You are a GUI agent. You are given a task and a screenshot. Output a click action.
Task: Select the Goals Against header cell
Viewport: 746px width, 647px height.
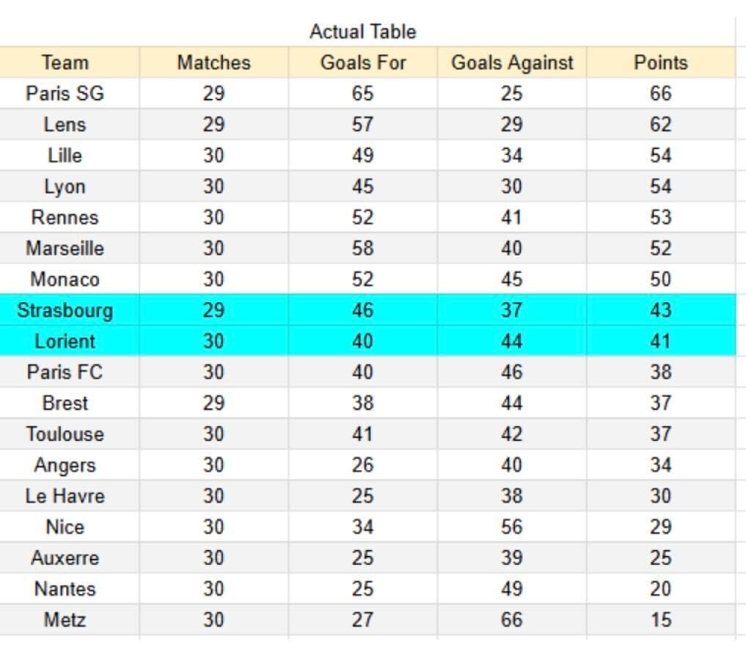coord(512,62)
